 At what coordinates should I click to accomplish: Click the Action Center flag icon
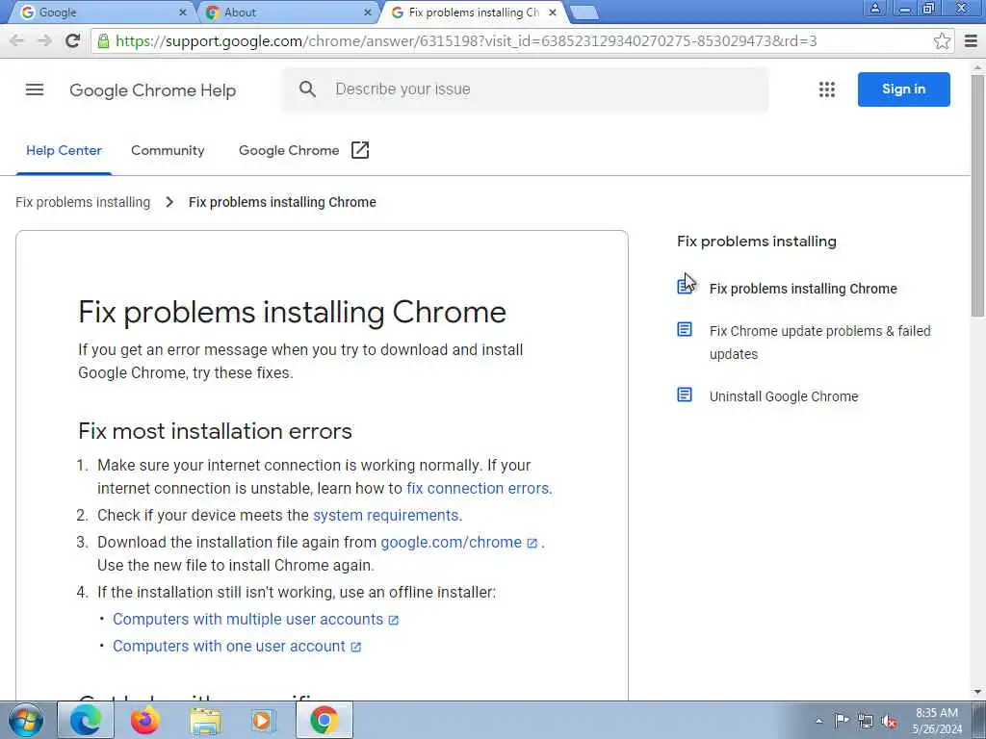[x=842, y=721]
